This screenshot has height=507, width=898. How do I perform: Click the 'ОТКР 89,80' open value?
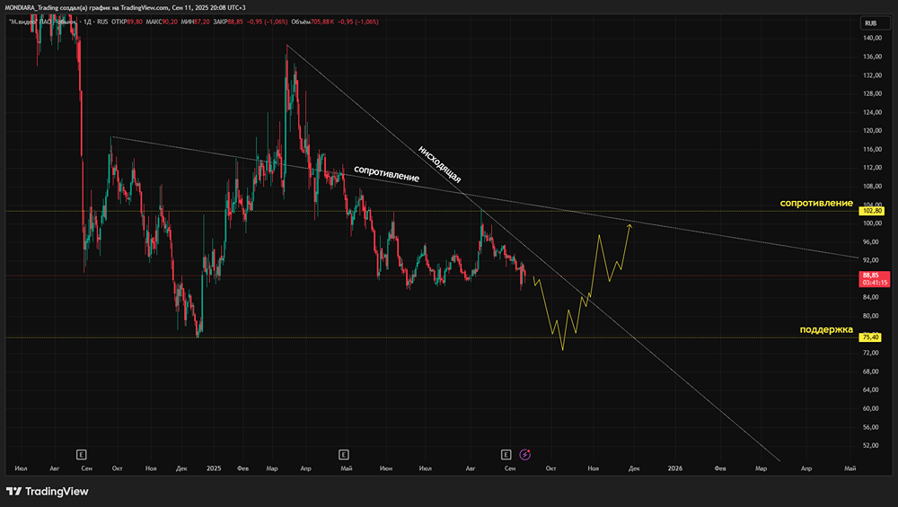tap(128, 22)
